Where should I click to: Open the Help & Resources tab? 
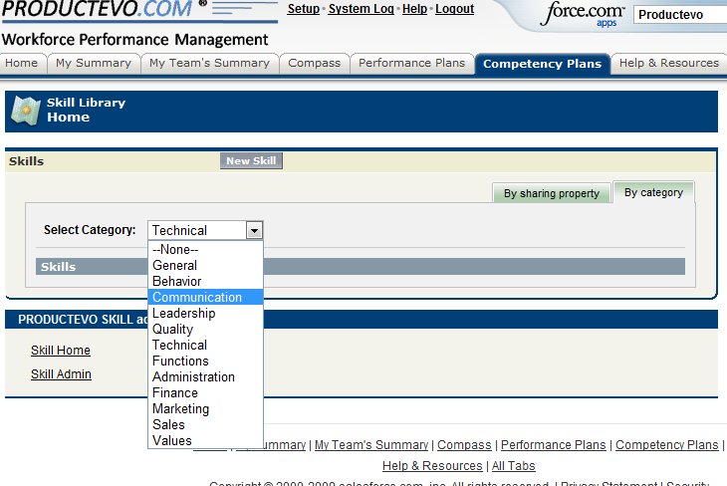[668, 63]
